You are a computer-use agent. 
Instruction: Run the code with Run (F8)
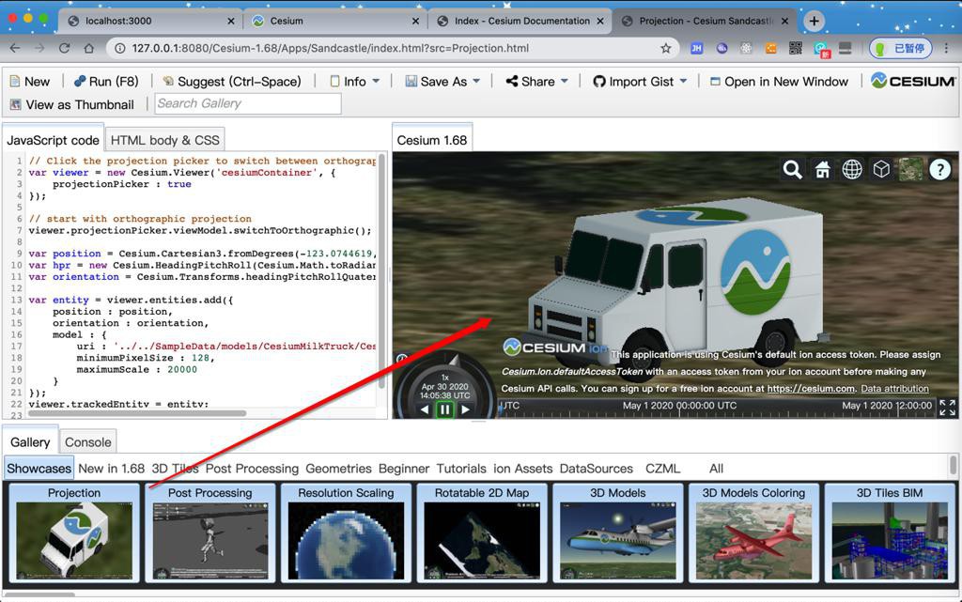[106, 82]
